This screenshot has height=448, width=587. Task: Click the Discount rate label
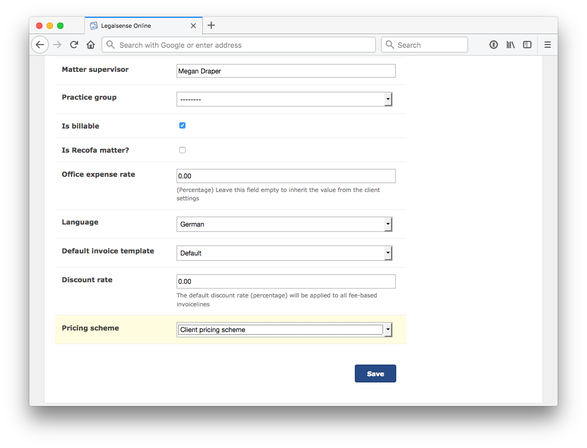[87, 280]
